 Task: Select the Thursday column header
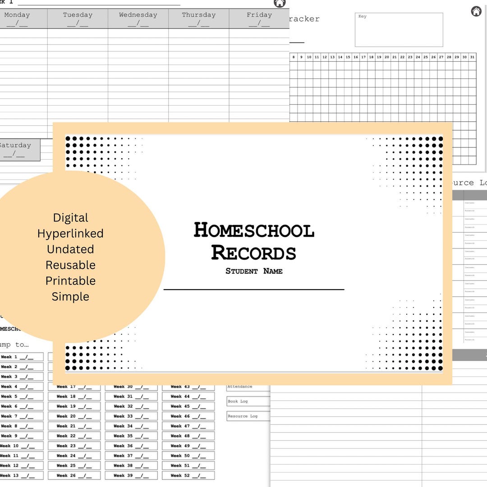pyautogui.click(x=198, y=18)
